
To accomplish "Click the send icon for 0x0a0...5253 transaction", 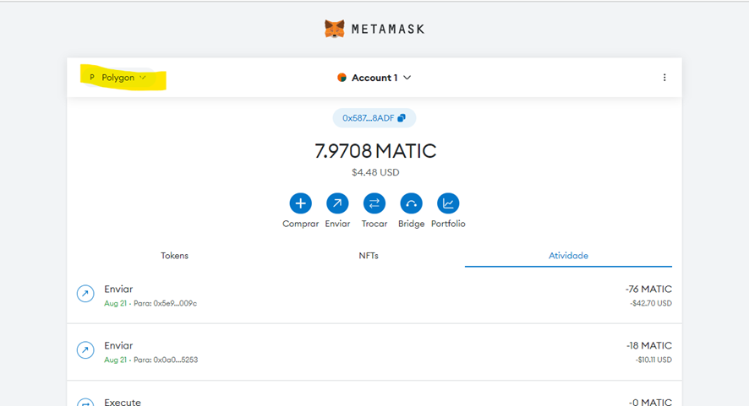I will [x=85, y=350].
